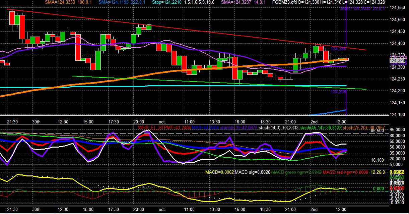Click the 95,000 stochastic axis label
This screenshot has height=214, width=409.
point(398,129)
